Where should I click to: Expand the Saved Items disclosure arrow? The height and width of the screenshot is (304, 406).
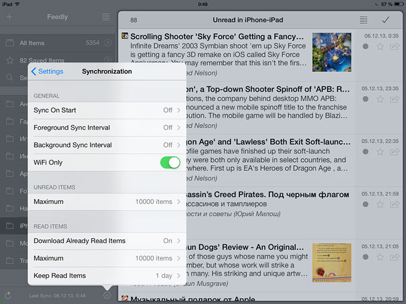point(107,60)
